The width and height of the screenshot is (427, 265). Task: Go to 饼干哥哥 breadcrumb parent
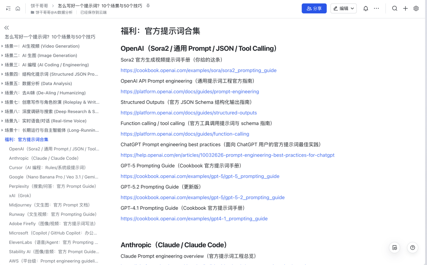point(40,6)
